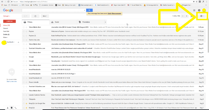Viewport: 209px width, 110px height.
Task: Star the Paytren Welcome email
Action: (x=26, y=31)
